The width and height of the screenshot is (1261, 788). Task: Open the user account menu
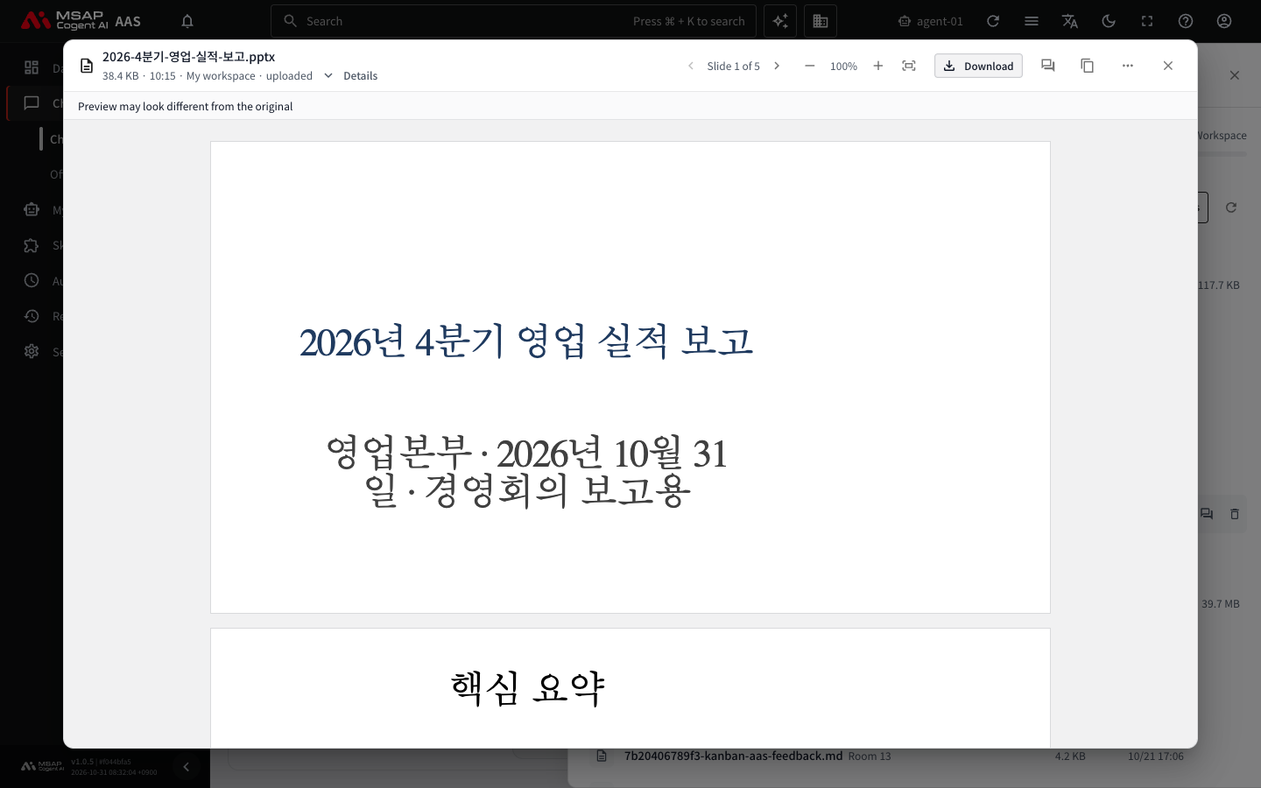(x=1224, y=21)
